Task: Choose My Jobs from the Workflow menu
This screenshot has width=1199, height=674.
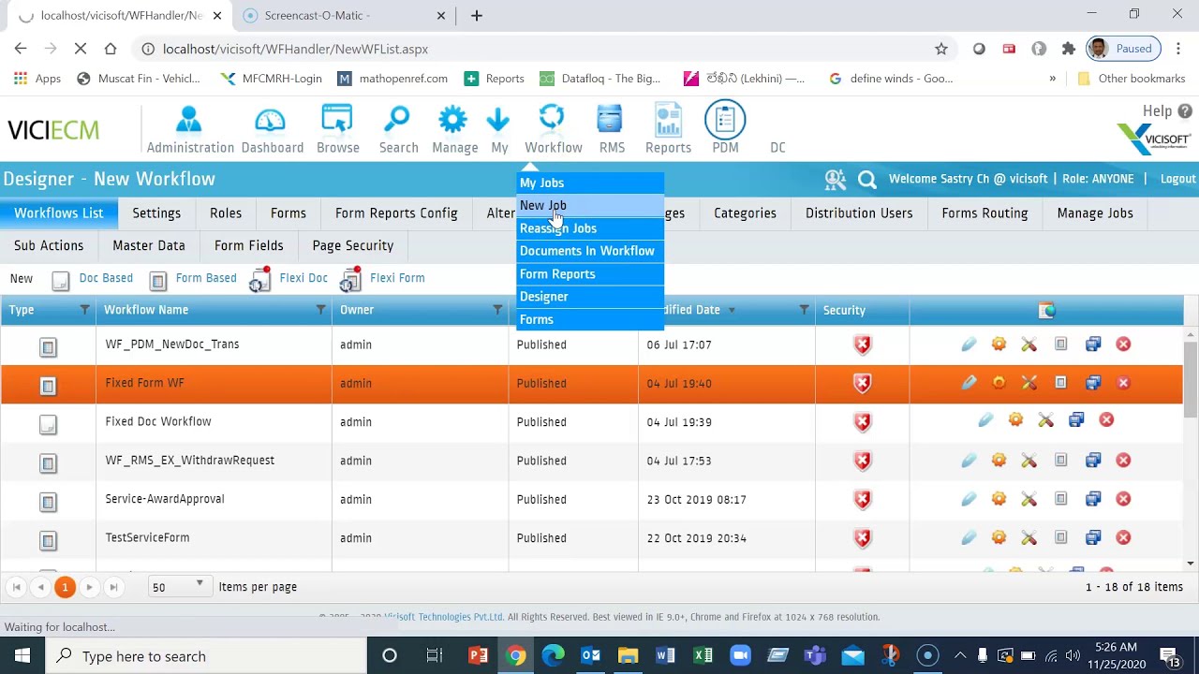Action: [590, 183]
